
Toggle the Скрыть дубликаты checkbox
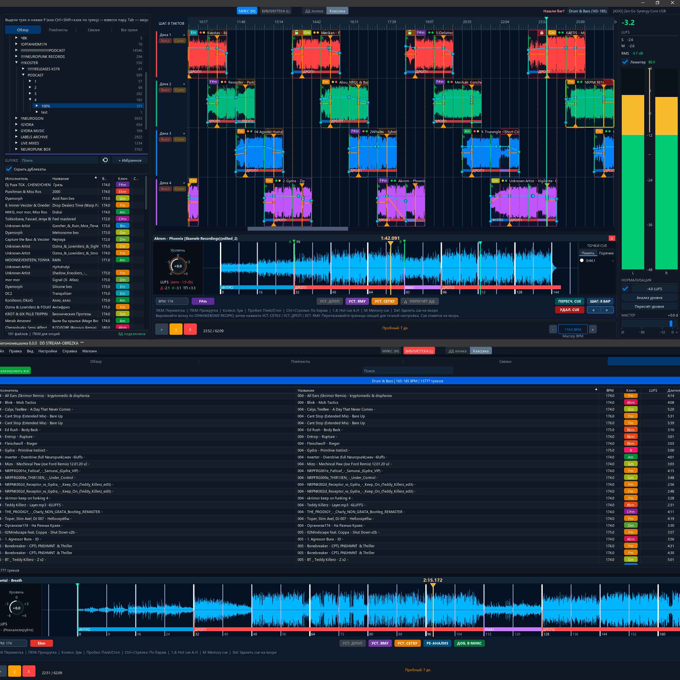(x=9, y=169)
